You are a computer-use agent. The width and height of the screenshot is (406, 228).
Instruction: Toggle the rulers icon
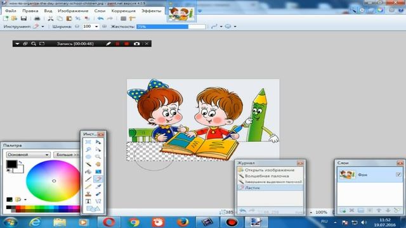[133, 18]
